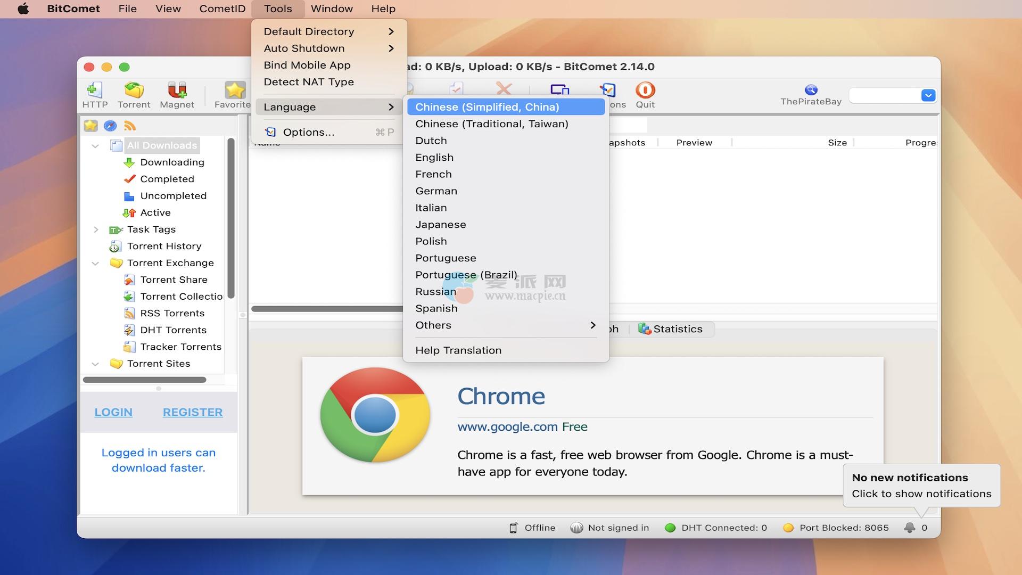Click the sidebar vertical scrollbar
The image size is (1022, 575).
(x=231, y=218)
